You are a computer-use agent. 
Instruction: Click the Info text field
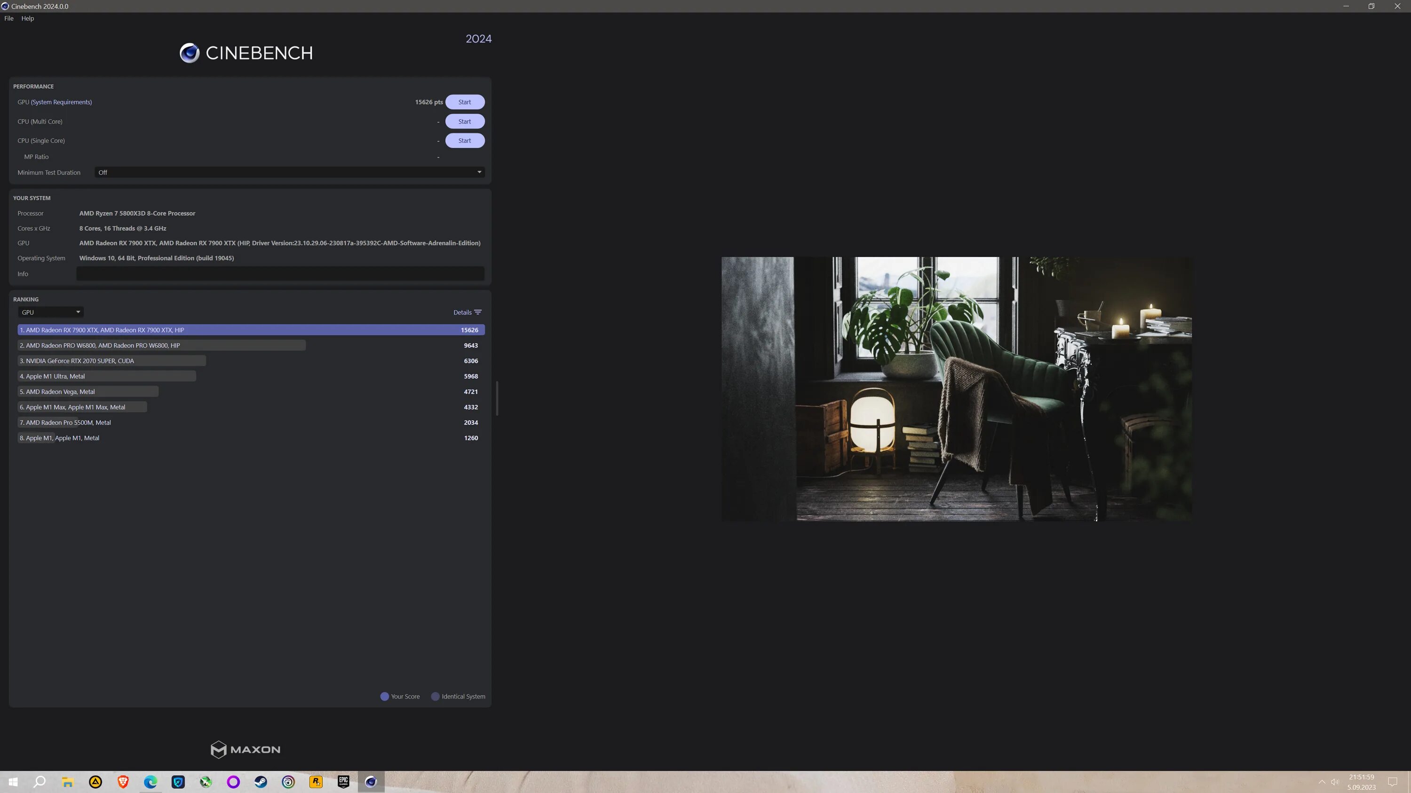[280, 273]
